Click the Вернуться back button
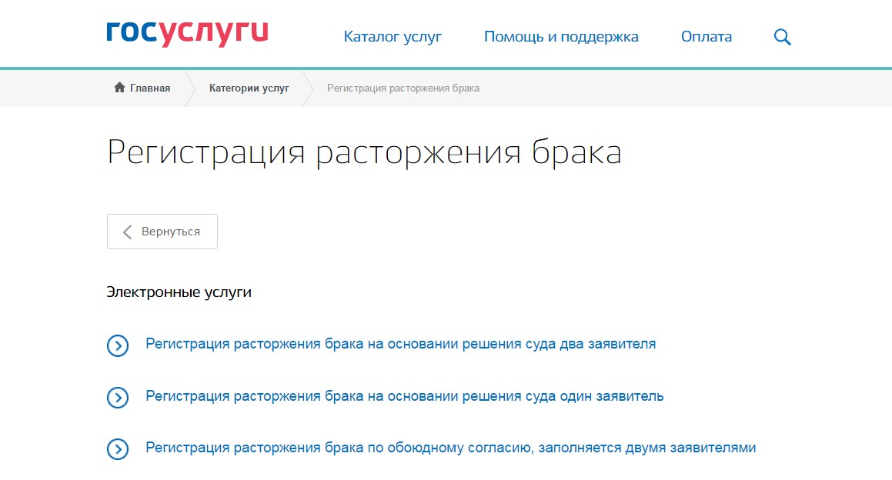Image resolution: width=892 pixels, height=480 pixels. 162,232
